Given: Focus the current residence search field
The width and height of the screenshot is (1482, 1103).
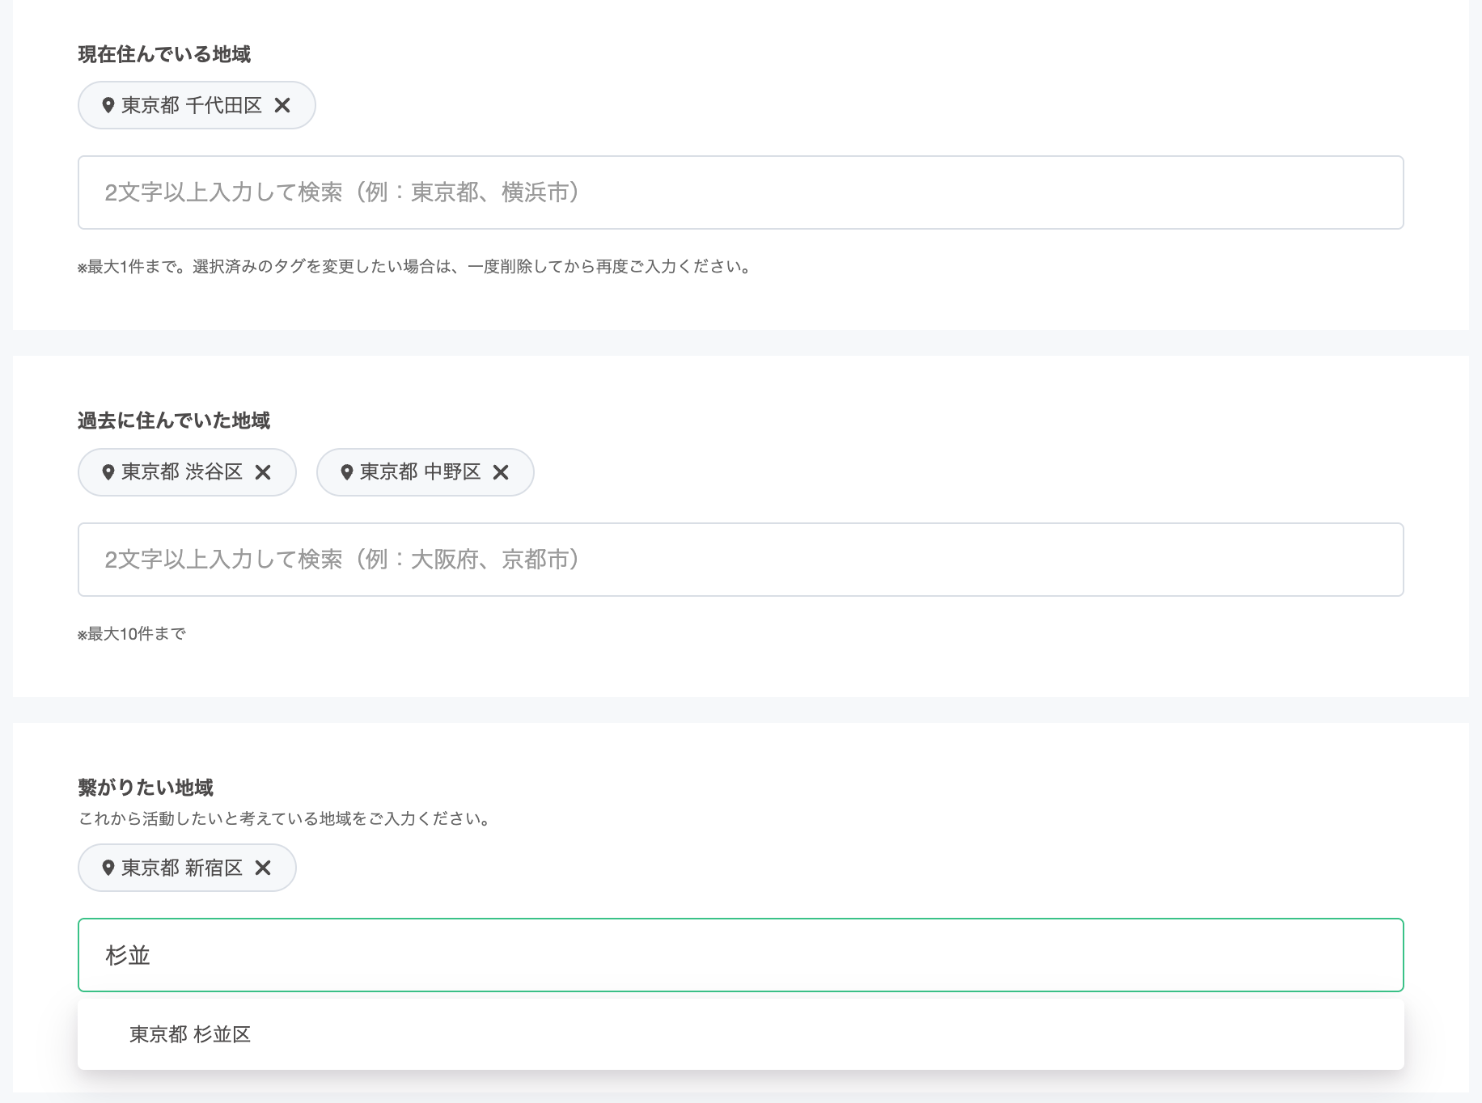Looking at the screenshot, I should pos(741,192).
